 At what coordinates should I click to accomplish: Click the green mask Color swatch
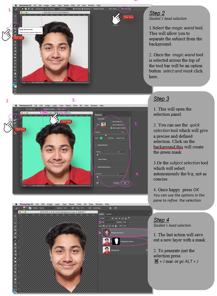coord(101,138)
